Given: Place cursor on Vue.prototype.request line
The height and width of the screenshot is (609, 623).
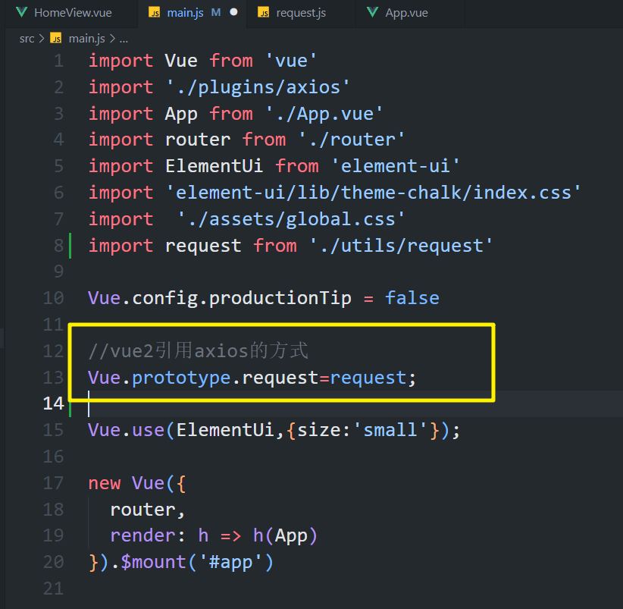Looking at the screenshot, I should click(x=252, y=377).
